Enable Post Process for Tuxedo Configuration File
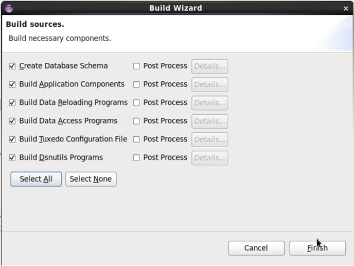This screenshot has width=354, height=266. click(136, 139)
